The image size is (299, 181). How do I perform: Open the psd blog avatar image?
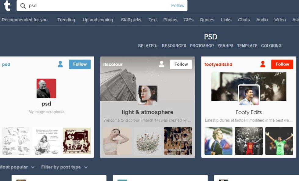tap(46, 89)
